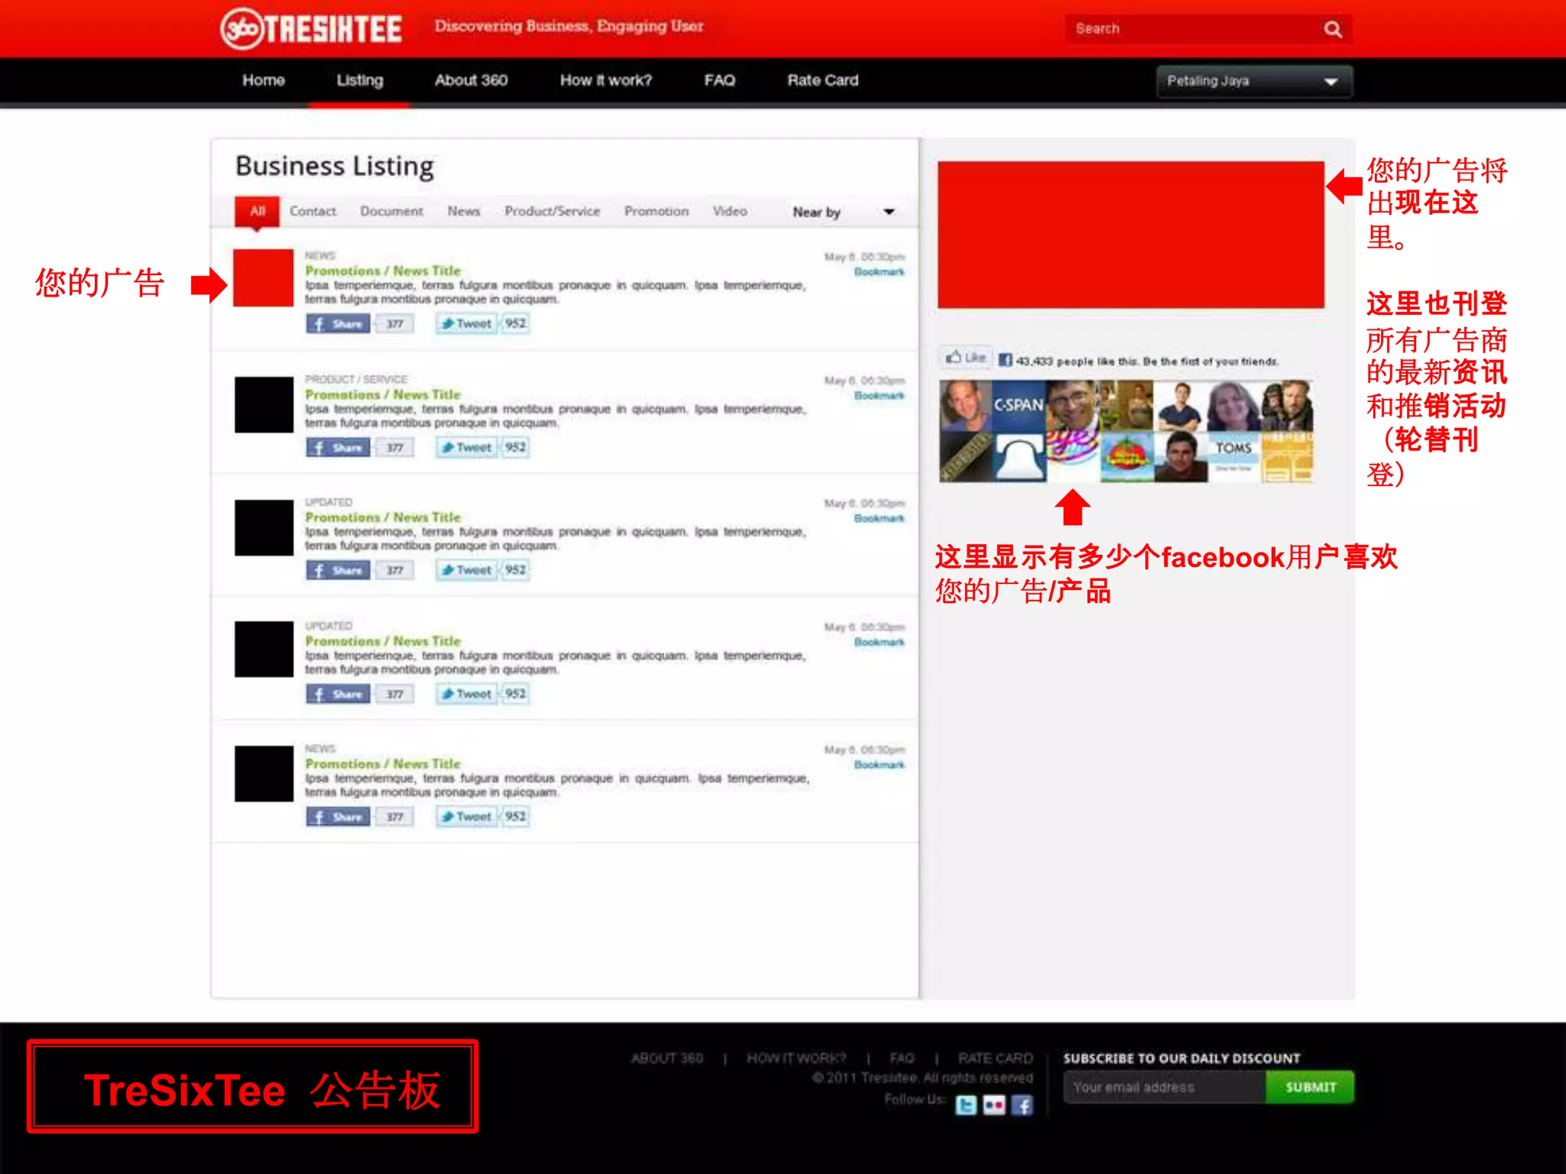The image size is (1566, 1174).
Task: Select the All filter tab
Action: click(x=257, y=212)
